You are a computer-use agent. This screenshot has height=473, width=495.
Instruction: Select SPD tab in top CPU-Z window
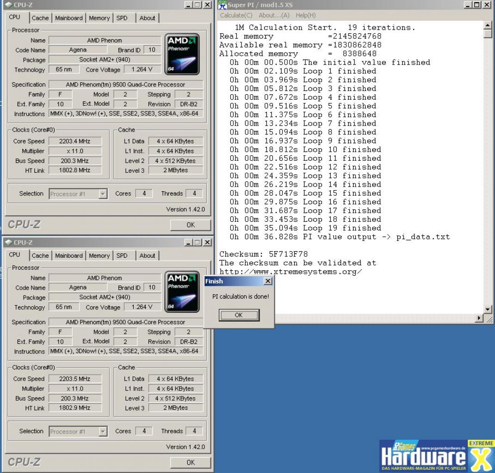coord(122,18)
